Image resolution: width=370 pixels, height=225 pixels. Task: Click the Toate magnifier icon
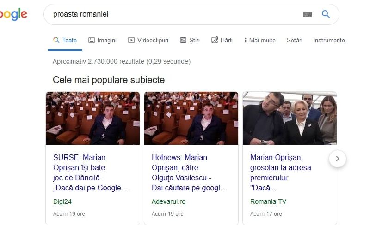click(56, 40)
